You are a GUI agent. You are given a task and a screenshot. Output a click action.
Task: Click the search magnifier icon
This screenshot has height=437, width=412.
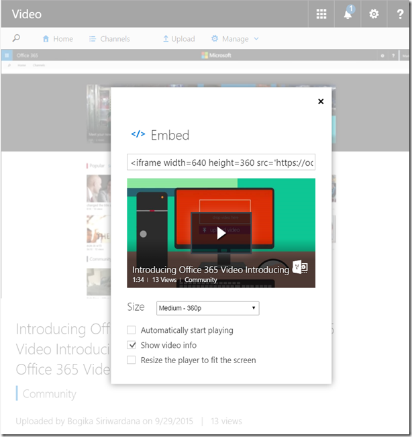pyautogui.click(x=16, y=38)
